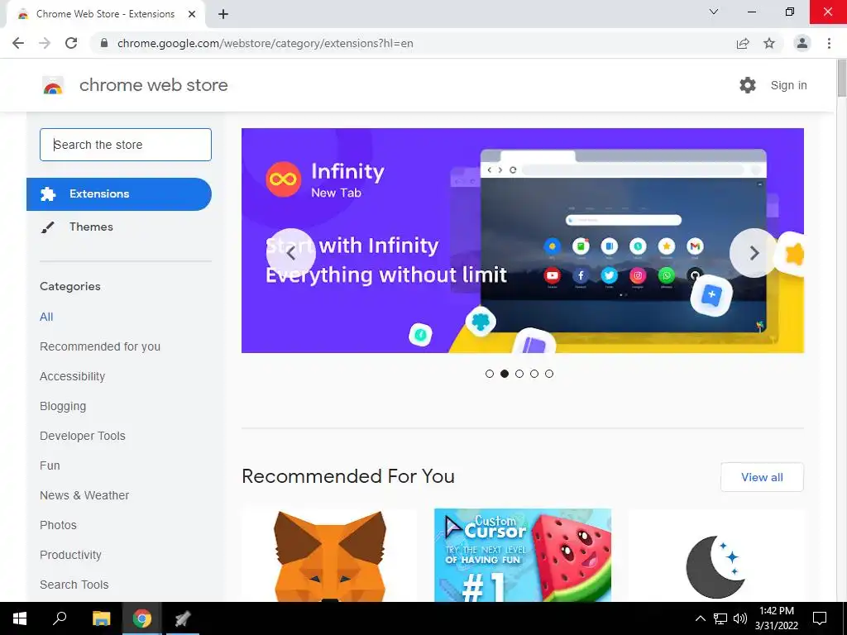Focus the Search the store field
Image resolution: width=847 pixels, height=635 pixels.
(x=126, y=145)
